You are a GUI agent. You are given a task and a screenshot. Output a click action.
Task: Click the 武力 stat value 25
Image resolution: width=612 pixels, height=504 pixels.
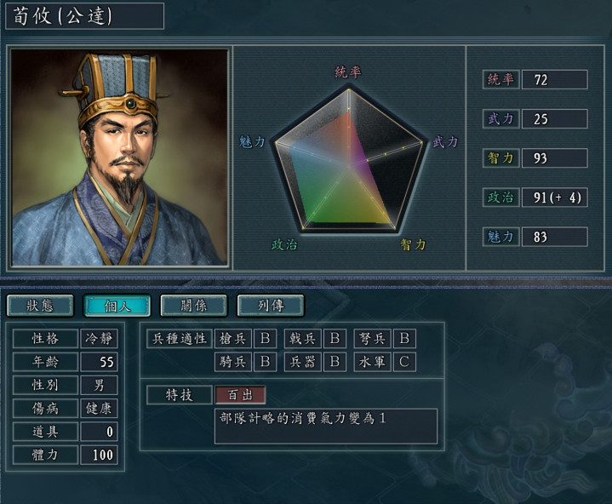[x=555, y=118]
